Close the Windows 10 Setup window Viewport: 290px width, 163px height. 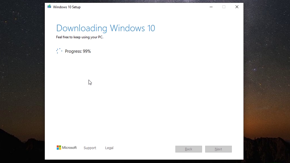[x=237, y=7]
